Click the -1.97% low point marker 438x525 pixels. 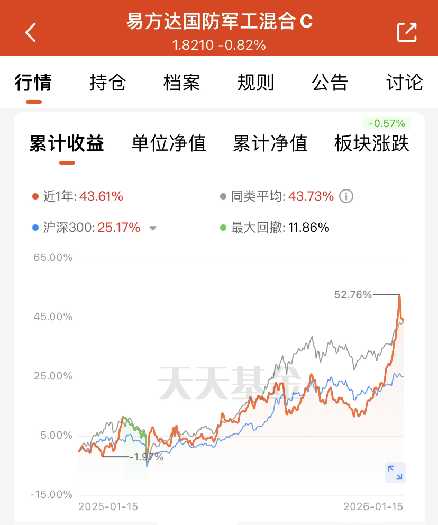point(147,457)
